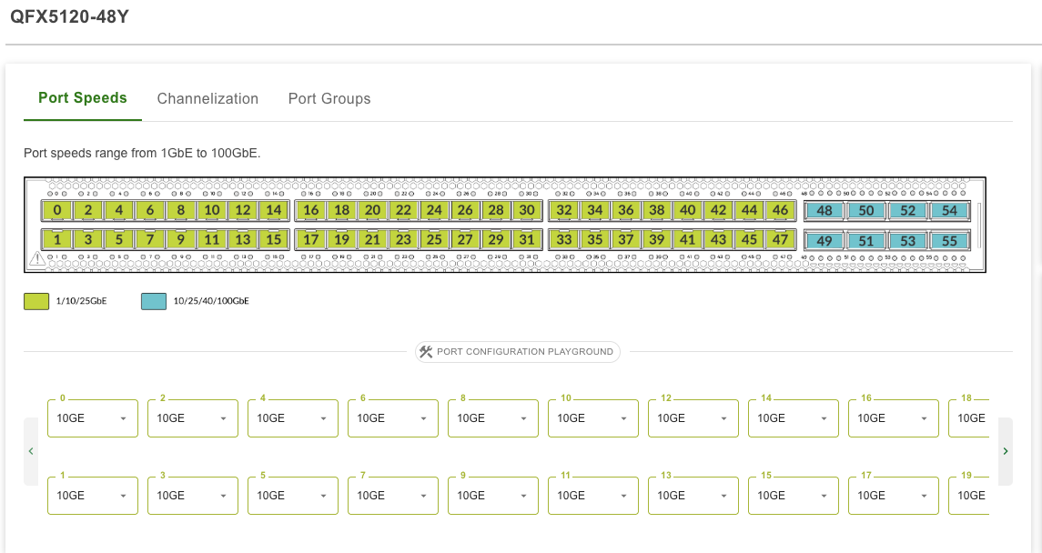Show next ports with the right arrow
The height and width of the screenshot is (553, 1042).
tap(1005, 451)
